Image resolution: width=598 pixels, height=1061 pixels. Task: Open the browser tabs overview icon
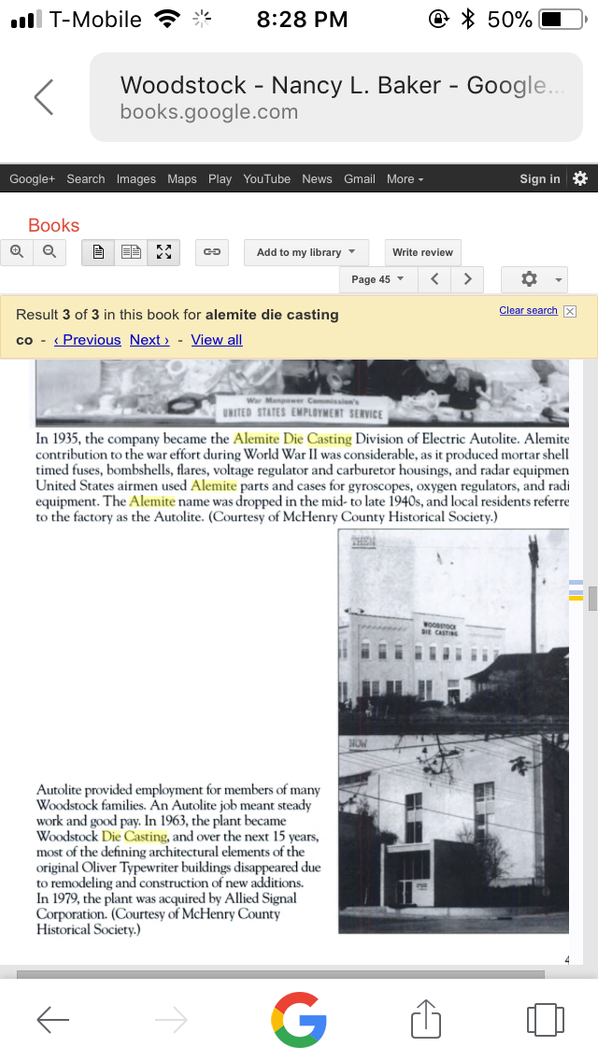pyautogui.click(x=545, y=1019)
